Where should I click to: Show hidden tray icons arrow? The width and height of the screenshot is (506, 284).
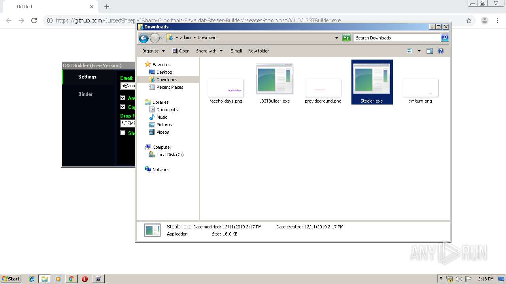point(441,278)
